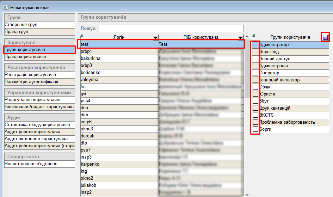Select Права груп in the sidebar

[x=39, y=32]
